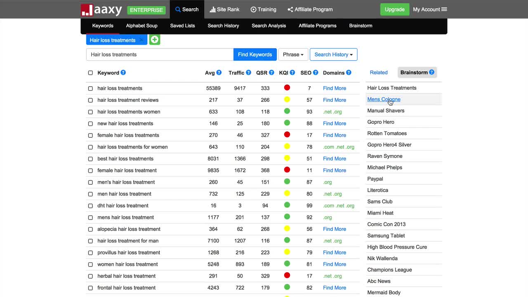This screenshot has height=297, width=528.
Task: Open help icon next to SEO header
Action: [316, 73]
